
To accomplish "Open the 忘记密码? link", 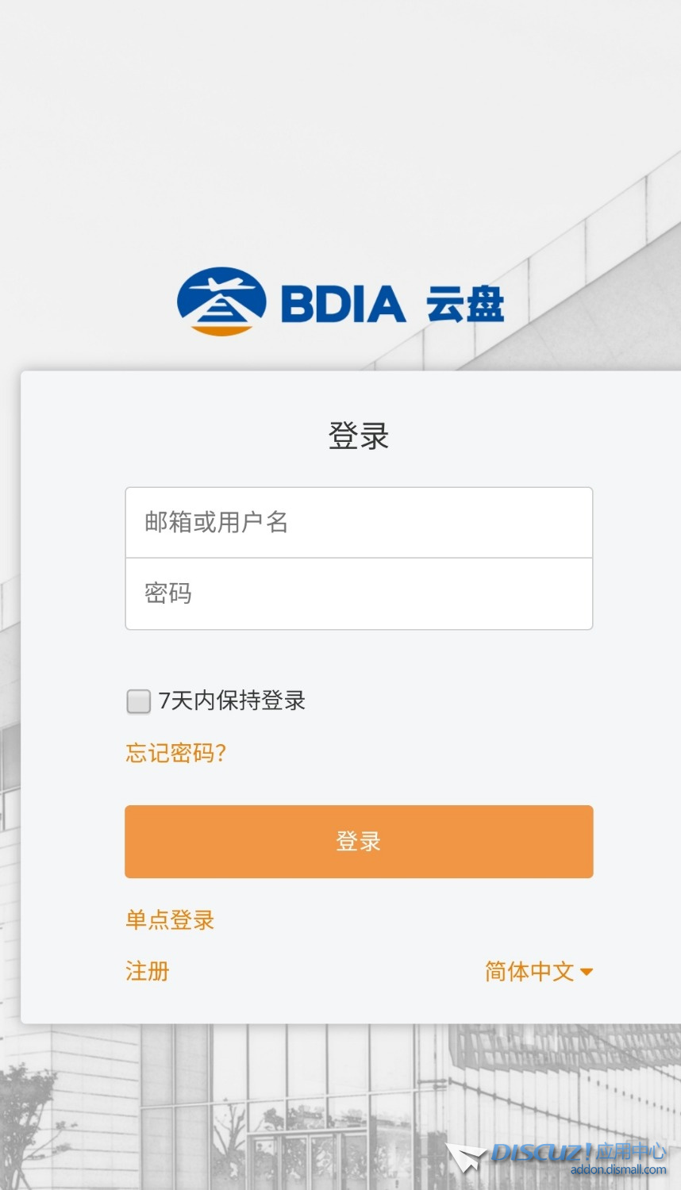I will (x=176, y=753).
